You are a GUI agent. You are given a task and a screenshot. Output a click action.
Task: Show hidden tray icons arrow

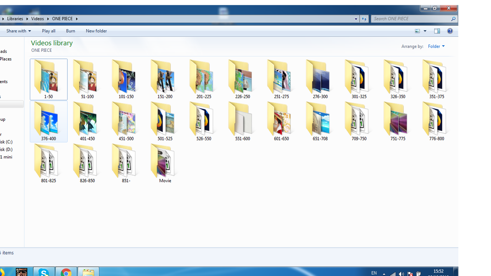pyautogui.click(x=384, y=274)
